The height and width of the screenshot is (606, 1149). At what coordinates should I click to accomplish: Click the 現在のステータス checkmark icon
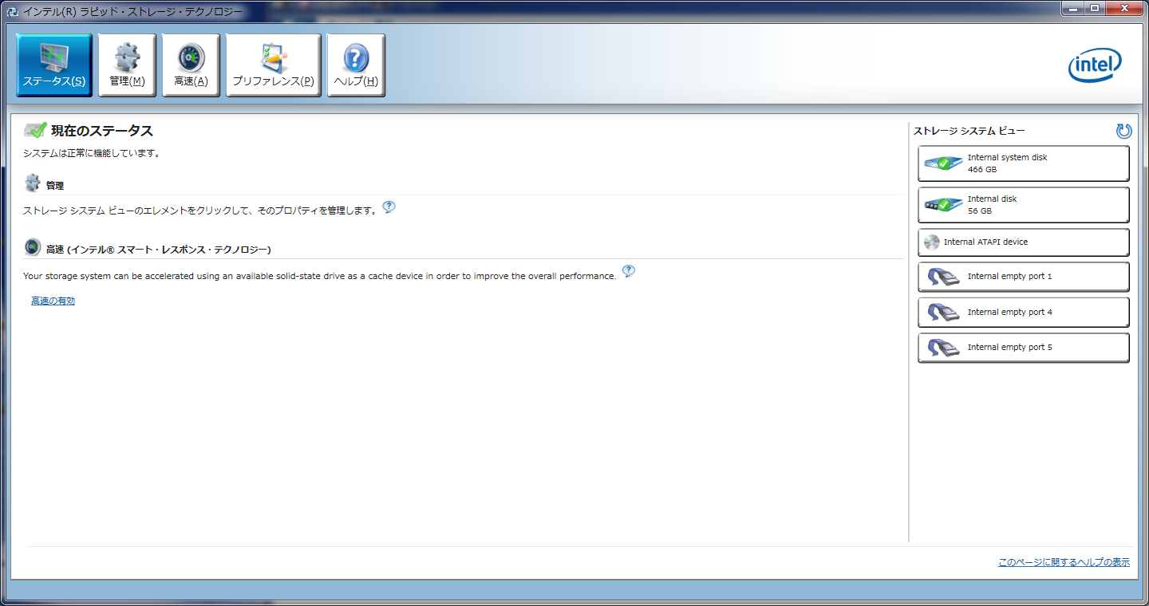[x=35, y=131]
